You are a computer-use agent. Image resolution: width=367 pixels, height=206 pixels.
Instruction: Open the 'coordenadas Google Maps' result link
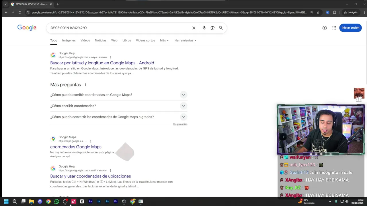click(76, 147)
